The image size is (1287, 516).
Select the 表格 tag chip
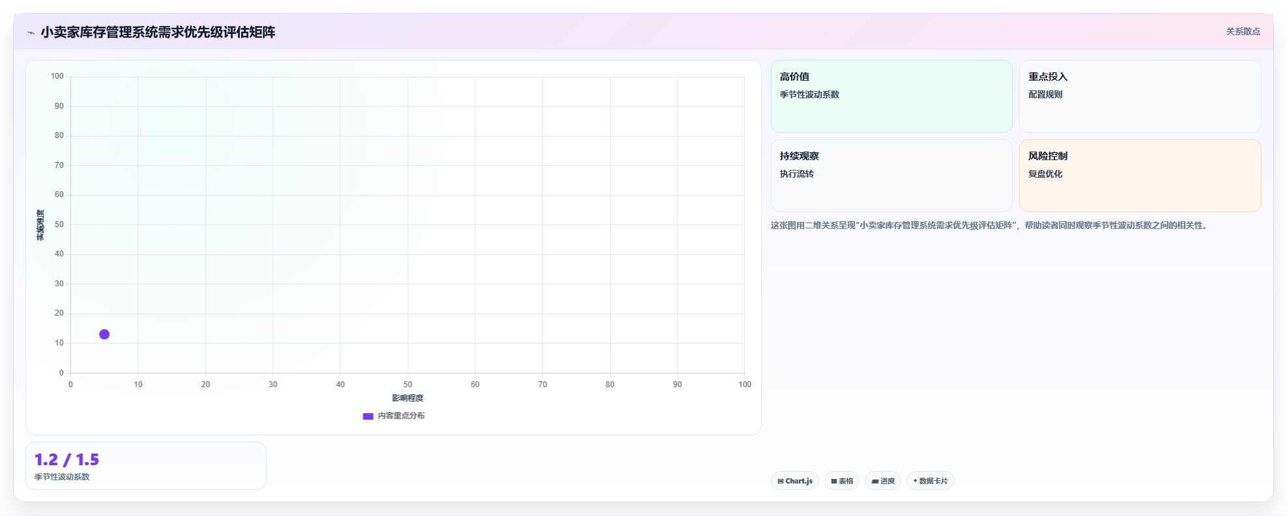point(842,481)
